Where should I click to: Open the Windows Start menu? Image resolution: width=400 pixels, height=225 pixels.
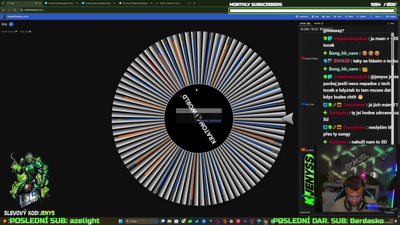coord(120,221)
